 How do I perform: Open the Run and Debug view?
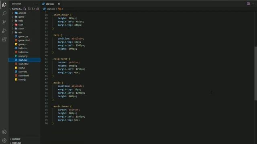4,31
